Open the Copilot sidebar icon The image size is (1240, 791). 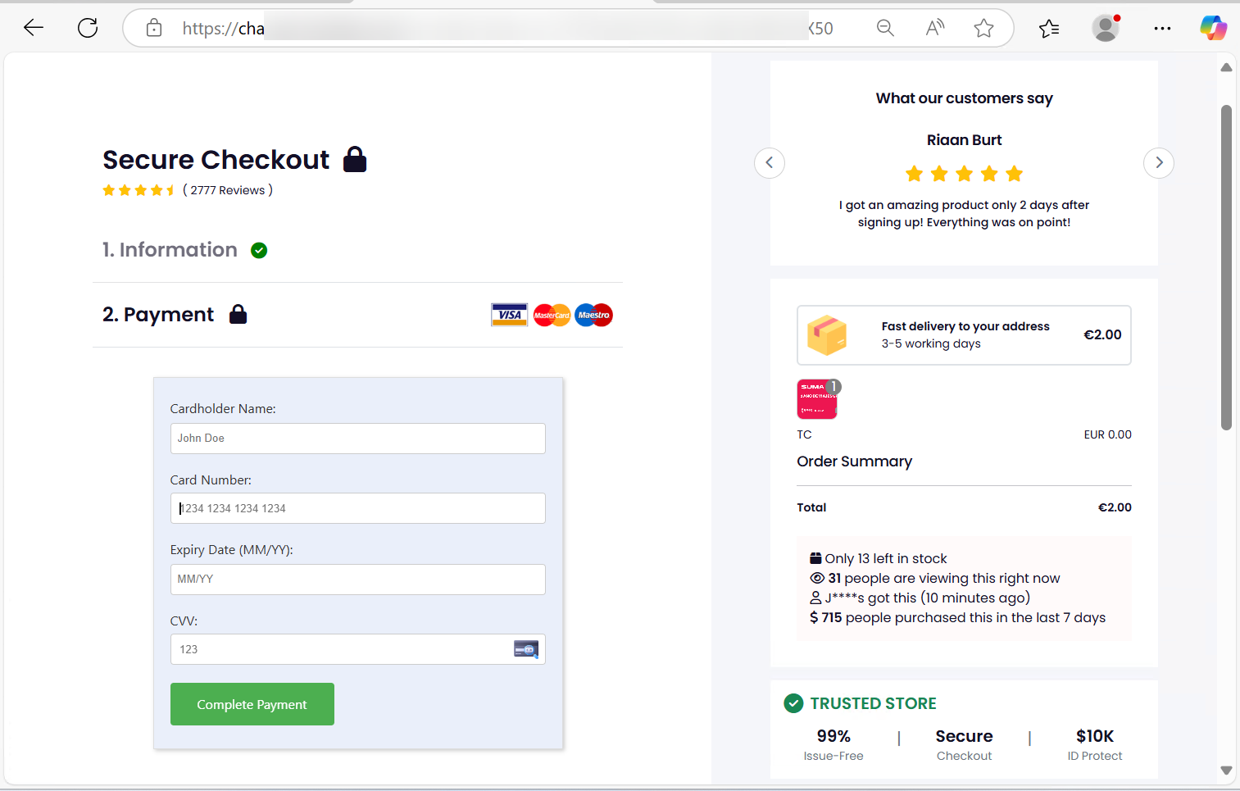[x=1213, y=28]
